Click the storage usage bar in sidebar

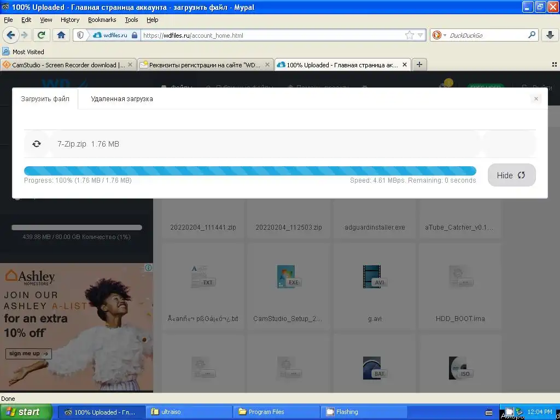(77, 227)
